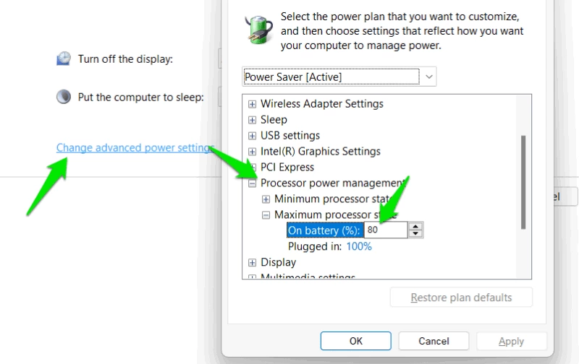This screenshot has width=579, height=364.
Task: Click the sleep moon icon
Action: tap(64, 97)
